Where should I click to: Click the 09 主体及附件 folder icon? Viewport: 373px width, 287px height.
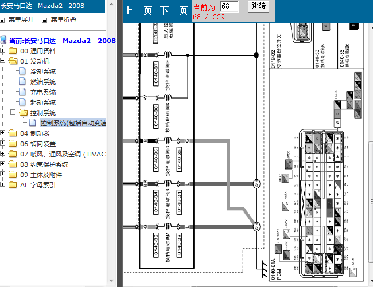(x=13, y=175)
